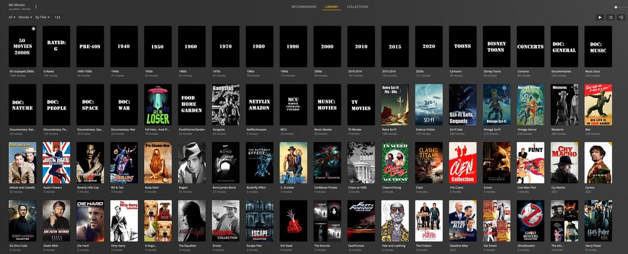Expand the All filter dropdown
628x254 pixels.
click(x=12, y=17)
